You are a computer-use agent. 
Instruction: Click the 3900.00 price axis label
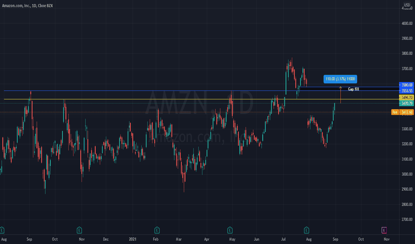click(x=407, y=38)
